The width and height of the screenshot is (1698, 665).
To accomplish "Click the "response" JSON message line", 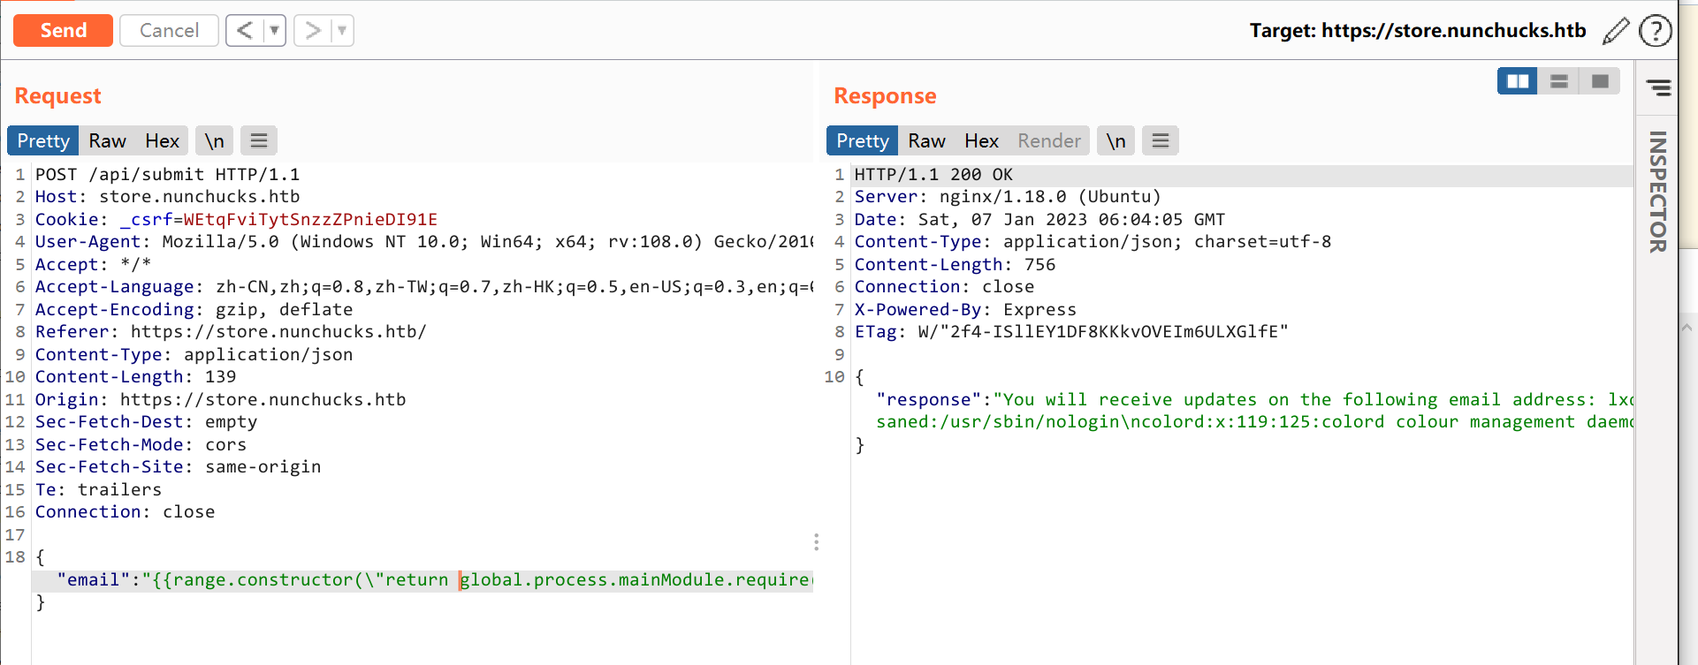I will [1254, 399].
